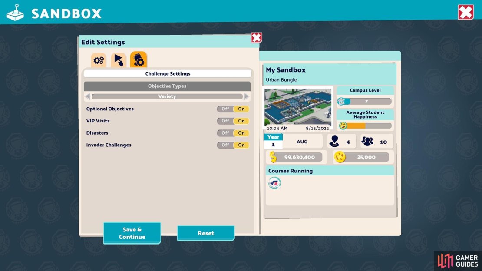Click the money value 99,630,400
The image size is (482, 271).
click(300, 157)
